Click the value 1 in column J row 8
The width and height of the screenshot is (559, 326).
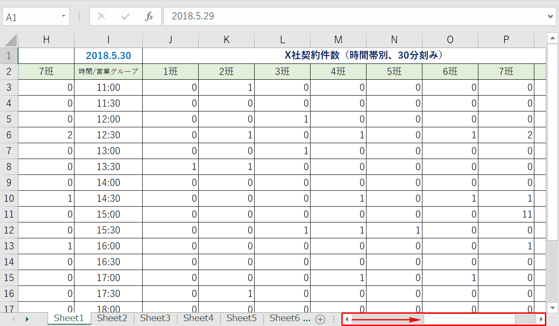pos(170,167)
